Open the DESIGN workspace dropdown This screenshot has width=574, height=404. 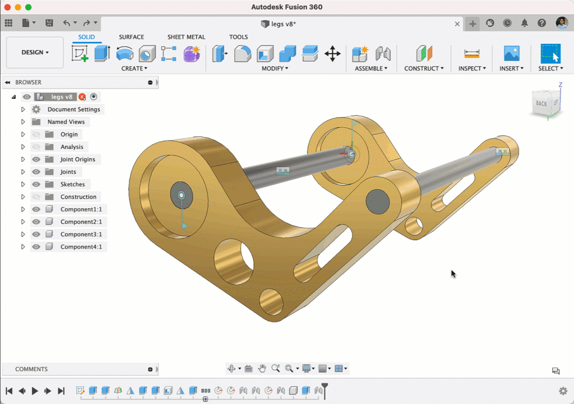[34, 52]
